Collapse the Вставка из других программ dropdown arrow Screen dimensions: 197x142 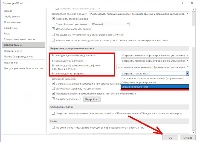click(x=187, y=73)
